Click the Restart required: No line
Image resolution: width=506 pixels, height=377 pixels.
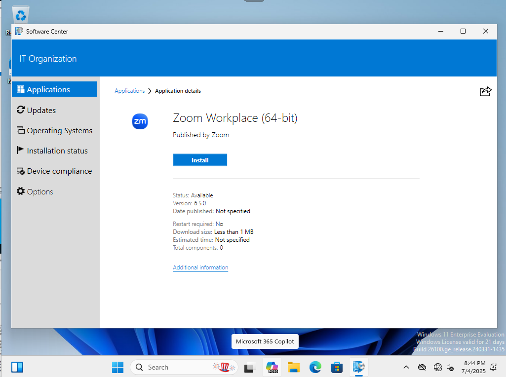tap(198, 224)
